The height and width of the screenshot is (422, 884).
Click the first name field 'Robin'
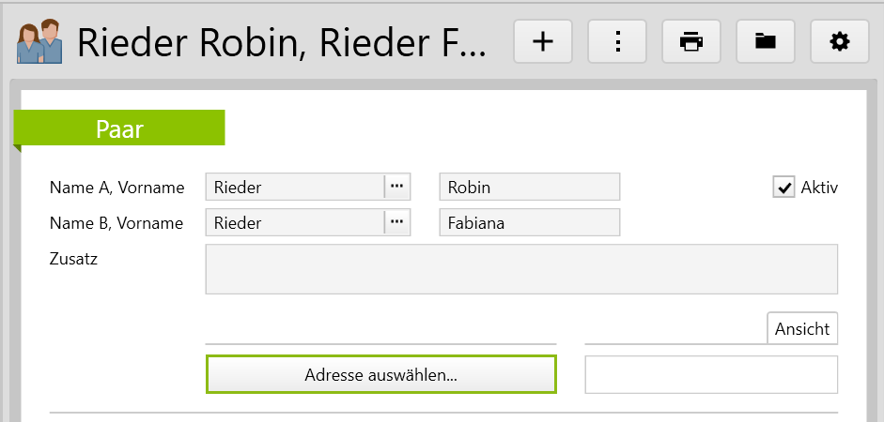coord(529,187)
